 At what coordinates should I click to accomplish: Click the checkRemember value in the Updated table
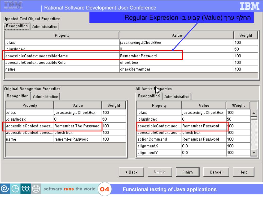click(x=176, y=69)
